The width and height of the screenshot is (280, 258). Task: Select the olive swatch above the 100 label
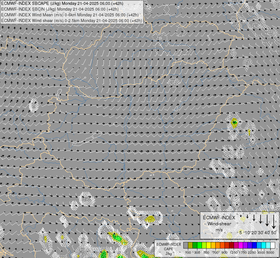190,245
